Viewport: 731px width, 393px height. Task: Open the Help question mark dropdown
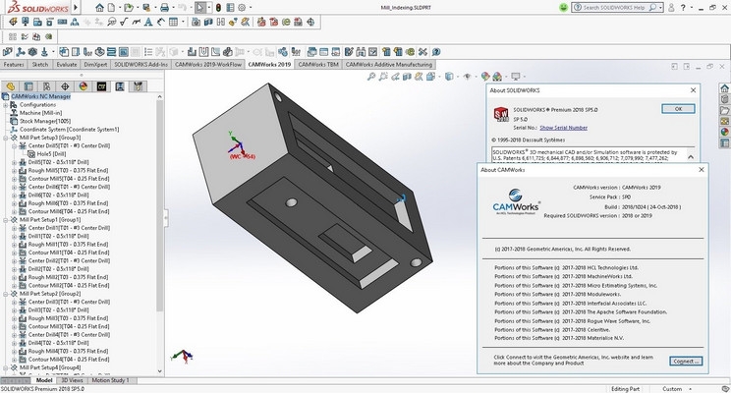point(685,8)
